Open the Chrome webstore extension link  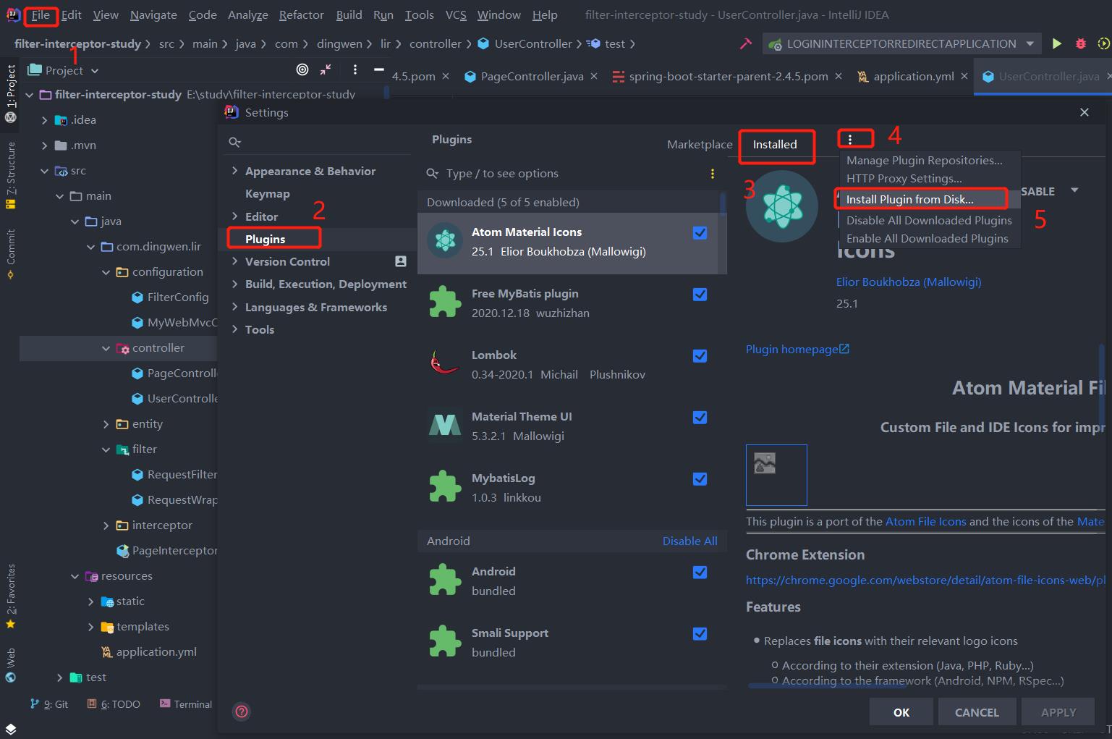[x=925, y=580]
